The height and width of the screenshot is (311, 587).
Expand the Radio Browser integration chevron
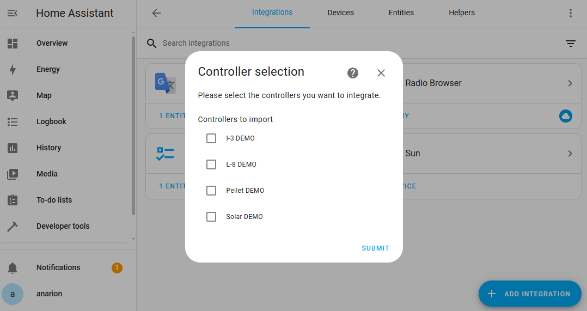click(570, 83)
